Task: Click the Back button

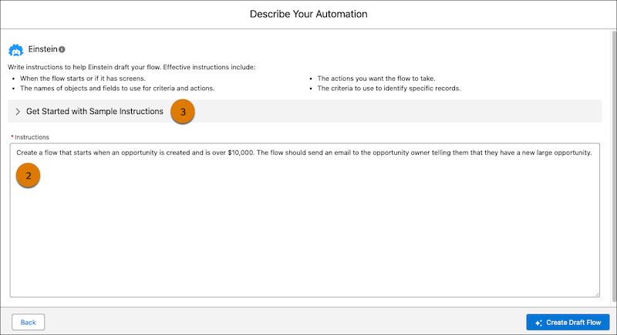Action: [28, 322]
